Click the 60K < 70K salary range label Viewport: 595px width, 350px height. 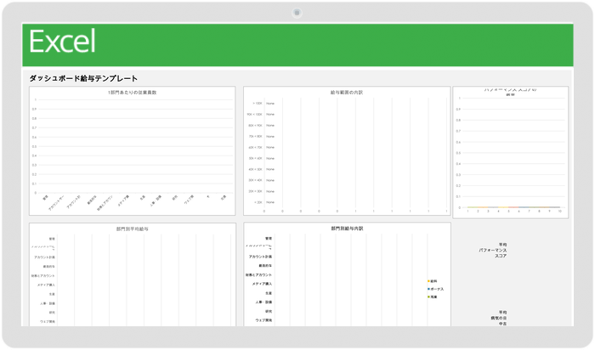pos(255,148)
